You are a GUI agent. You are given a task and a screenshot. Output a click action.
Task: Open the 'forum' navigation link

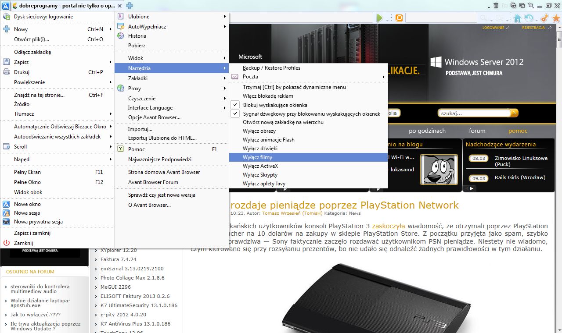477,131
